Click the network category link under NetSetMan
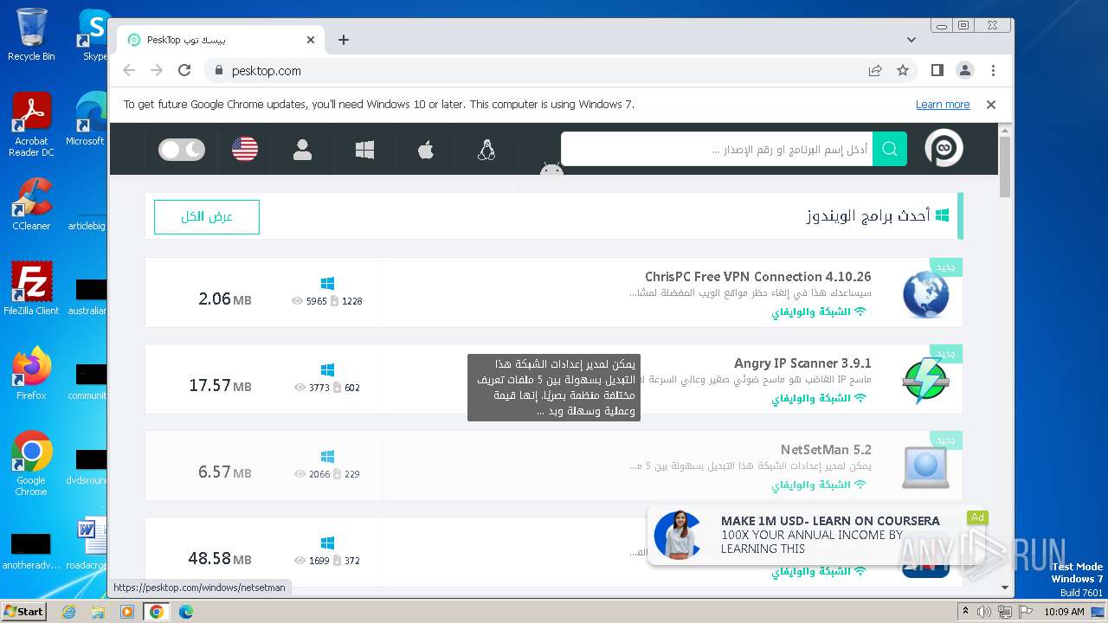Image resolution: width=1108 pixels, height=623 pixels. click(x=819, y=485)
